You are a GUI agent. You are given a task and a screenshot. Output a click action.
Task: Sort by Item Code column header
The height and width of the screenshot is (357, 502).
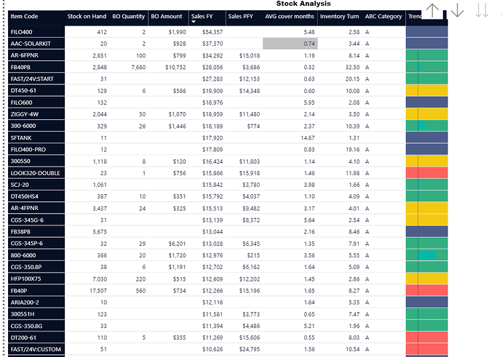(x=24, y=16)
